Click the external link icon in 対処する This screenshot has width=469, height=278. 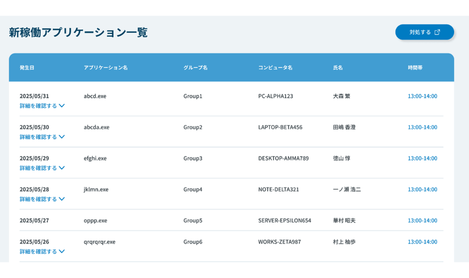point(437,32)
